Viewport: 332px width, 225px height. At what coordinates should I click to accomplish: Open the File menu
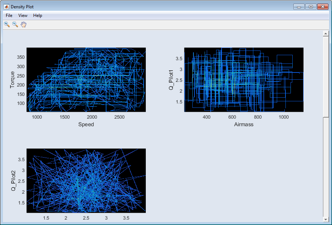[9, 16]
